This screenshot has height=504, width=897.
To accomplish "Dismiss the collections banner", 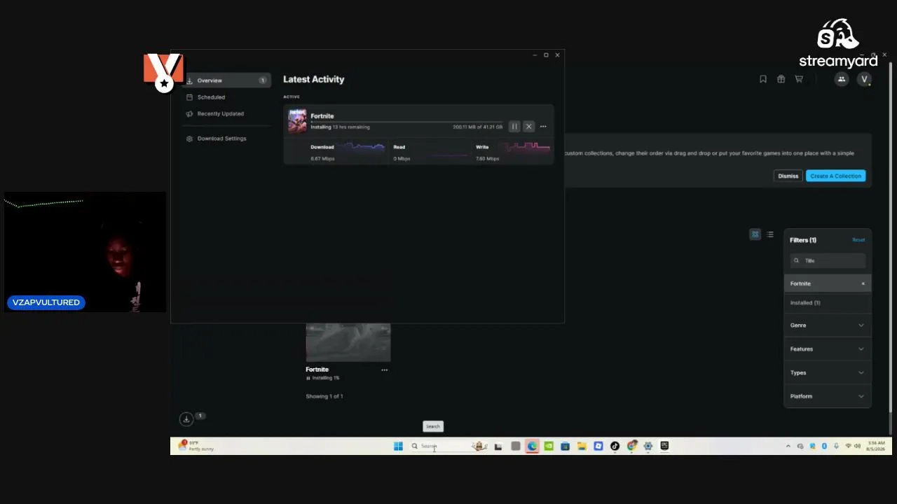I will coord(788,176).
